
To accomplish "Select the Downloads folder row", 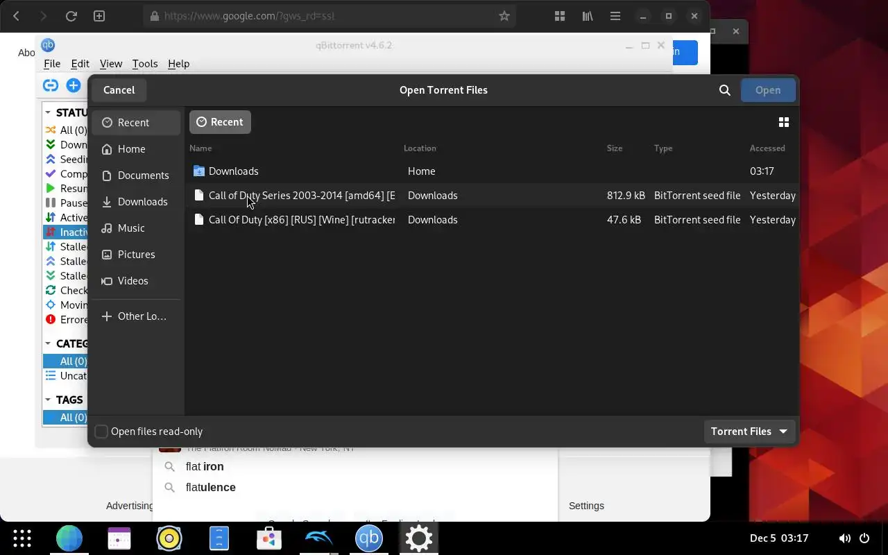I will click(492, 171).
